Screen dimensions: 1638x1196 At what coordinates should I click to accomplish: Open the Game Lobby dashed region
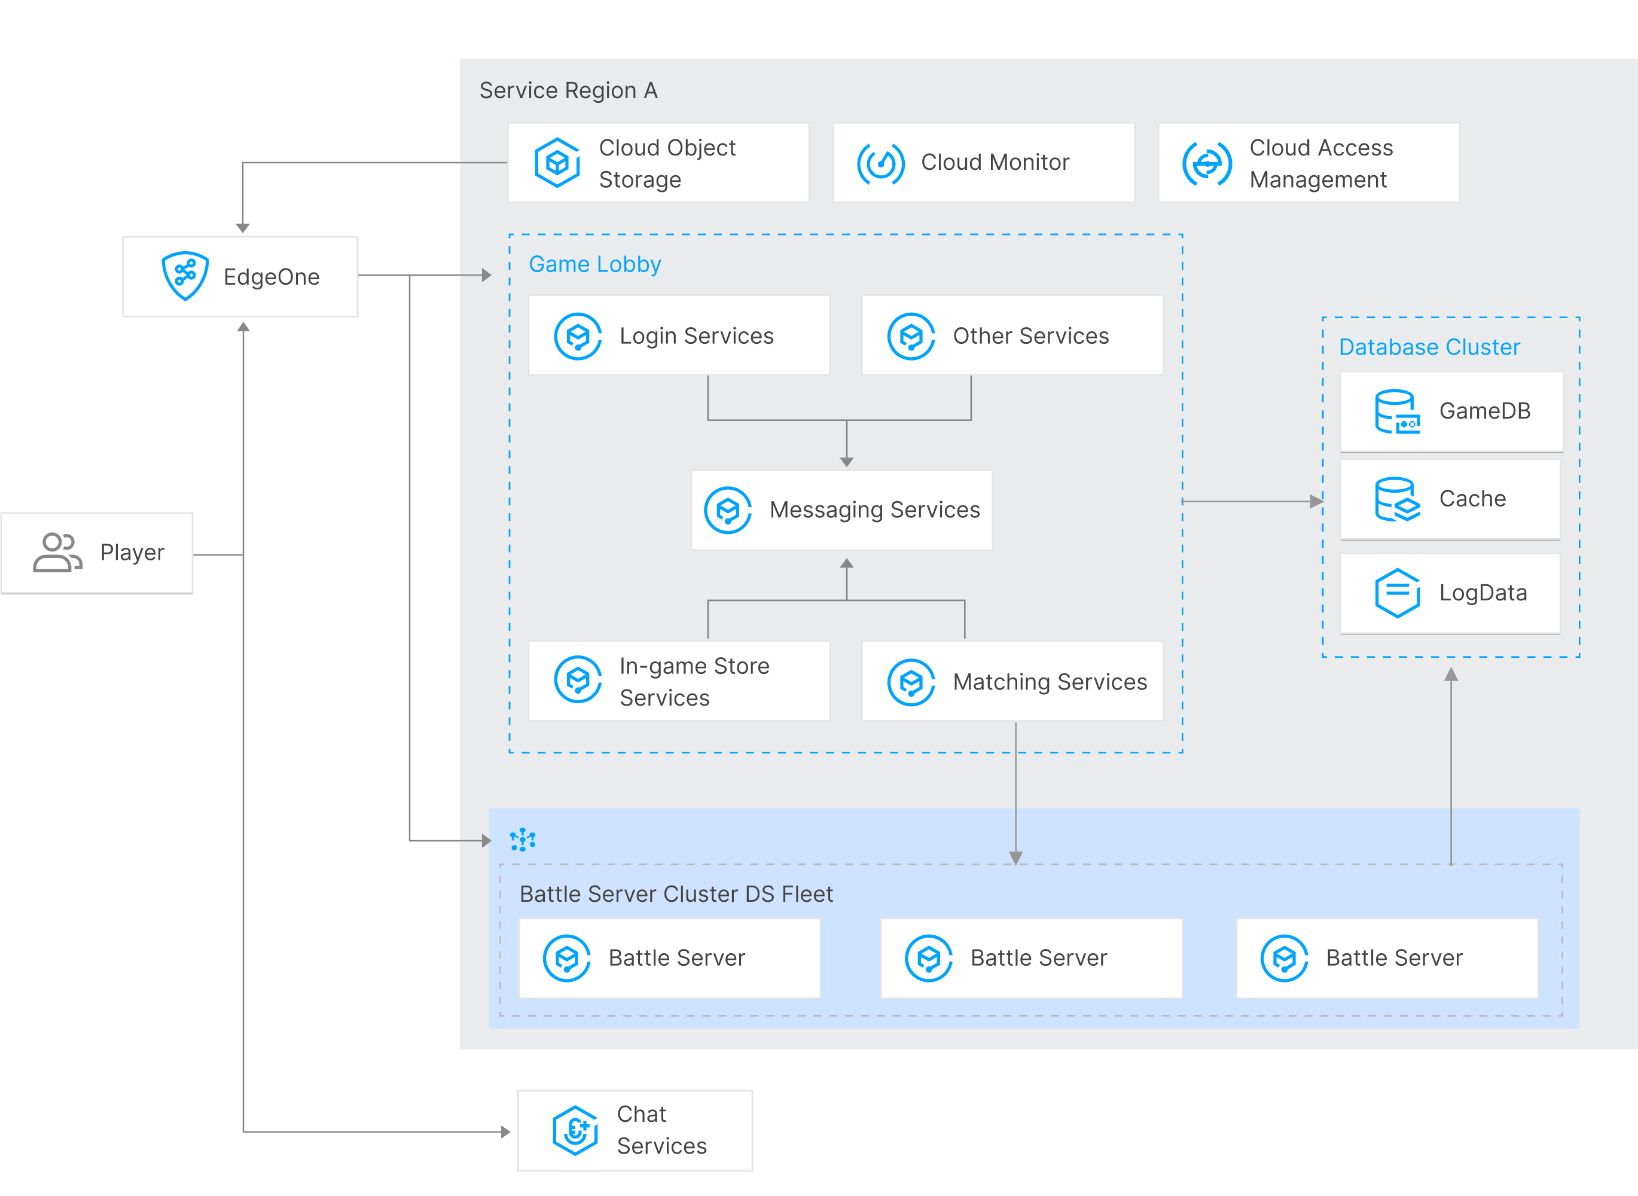(594, 264)
